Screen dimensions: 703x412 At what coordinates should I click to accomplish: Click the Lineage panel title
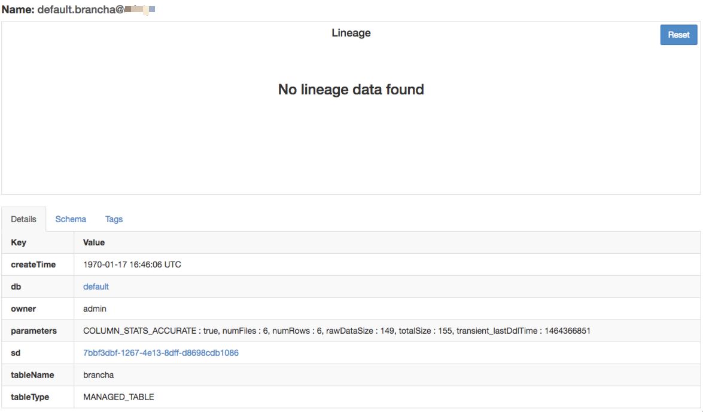(351, 33)
